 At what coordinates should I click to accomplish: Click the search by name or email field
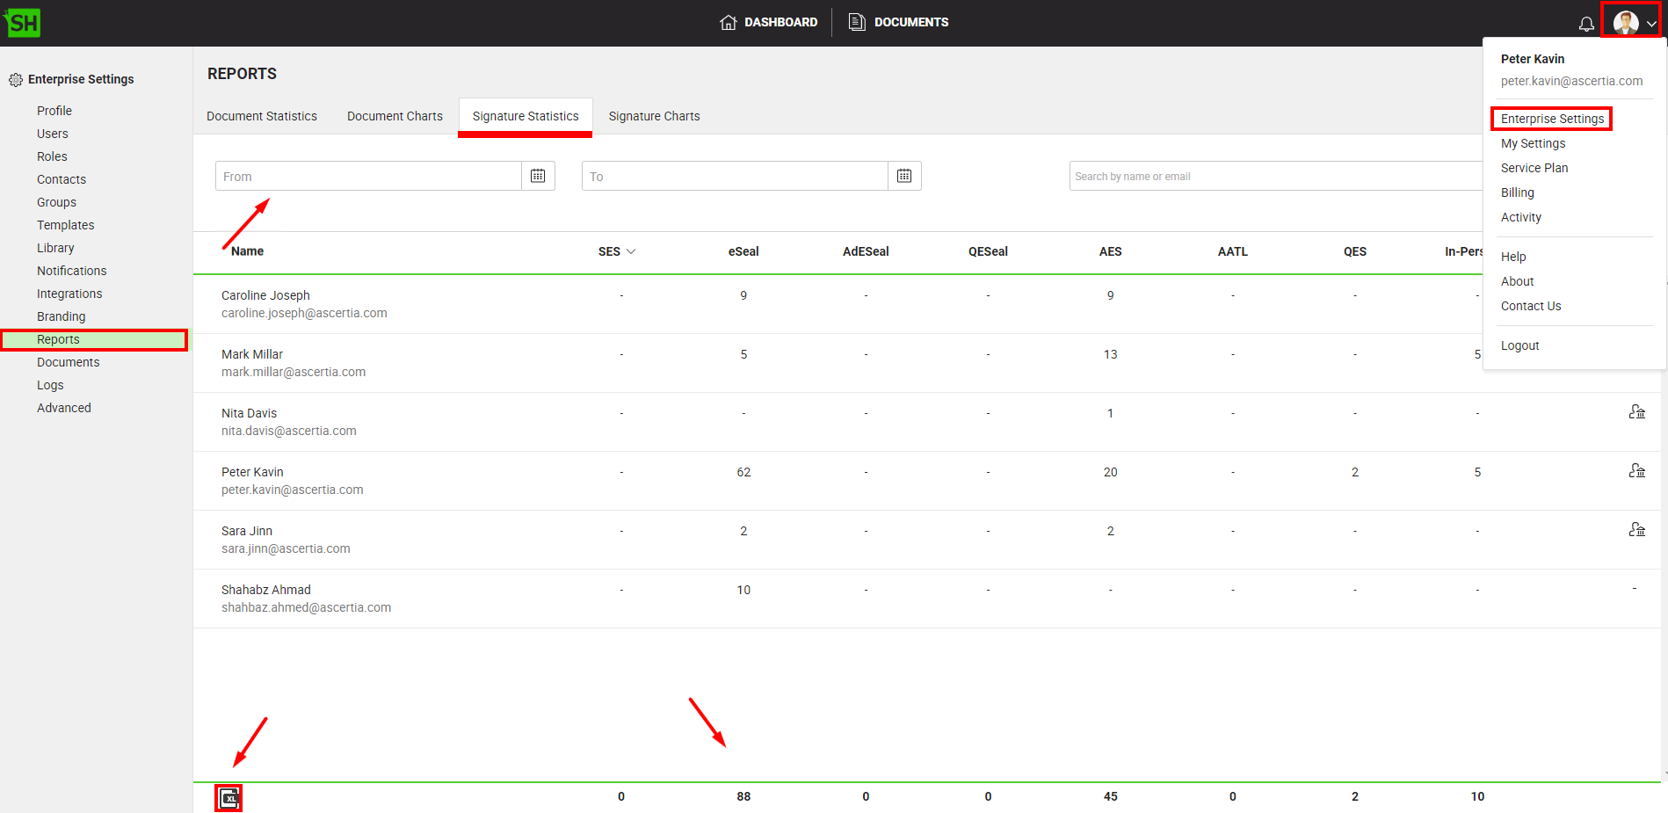coord(1274,176)
